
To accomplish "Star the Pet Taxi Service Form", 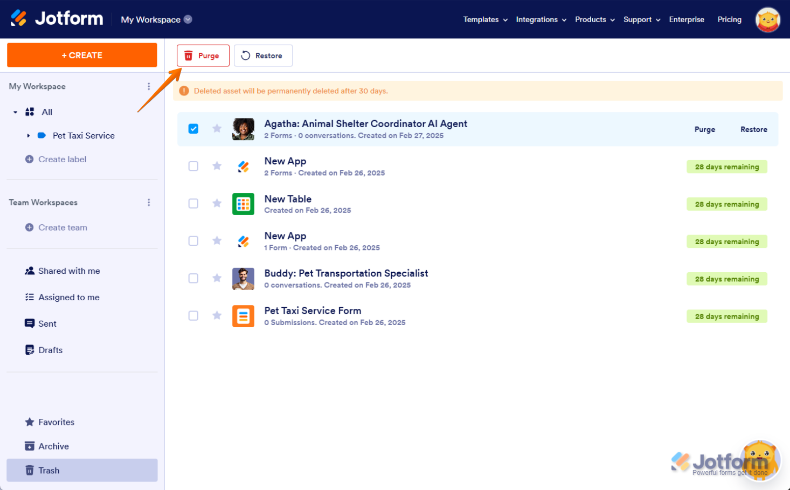I will [217, 315].
